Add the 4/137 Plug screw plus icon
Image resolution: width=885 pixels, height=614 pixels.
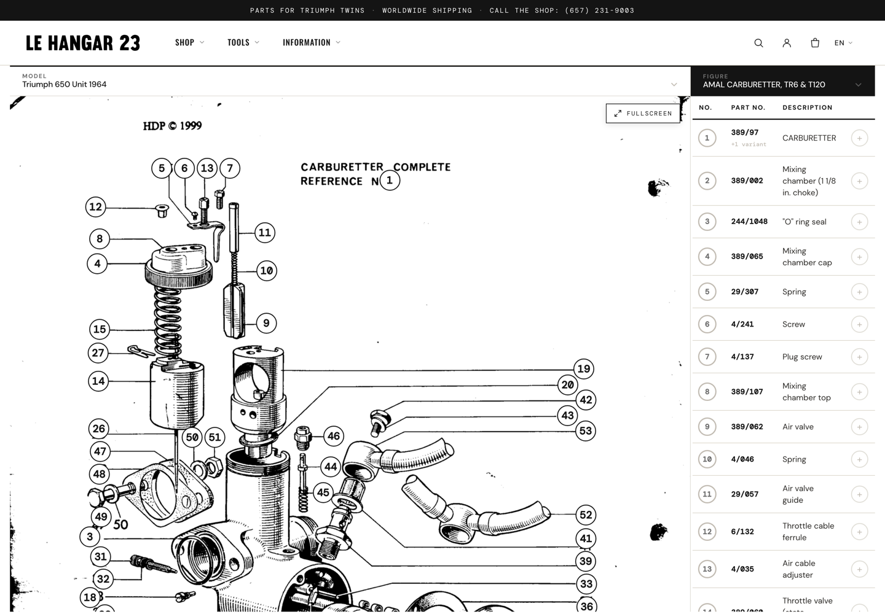859,357
